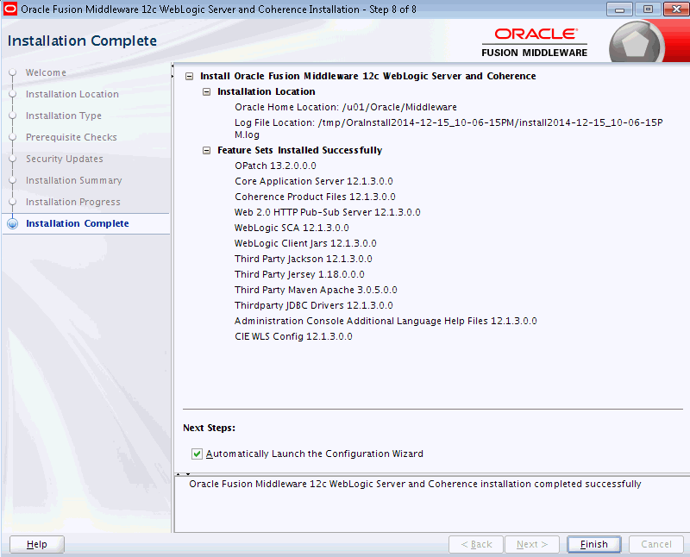
Task: Select the Prerequisite Checks step
Action: 72,137
